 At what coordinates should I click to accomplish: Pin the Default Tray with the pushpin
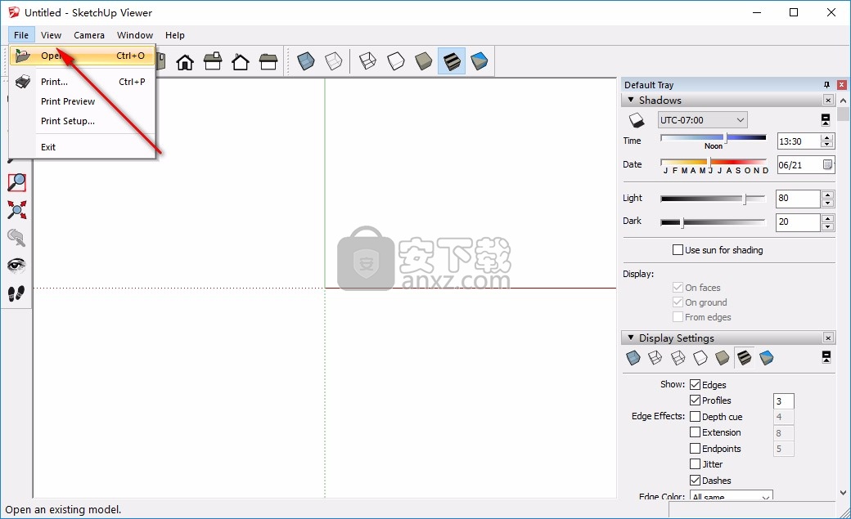(x=826, y=85)
